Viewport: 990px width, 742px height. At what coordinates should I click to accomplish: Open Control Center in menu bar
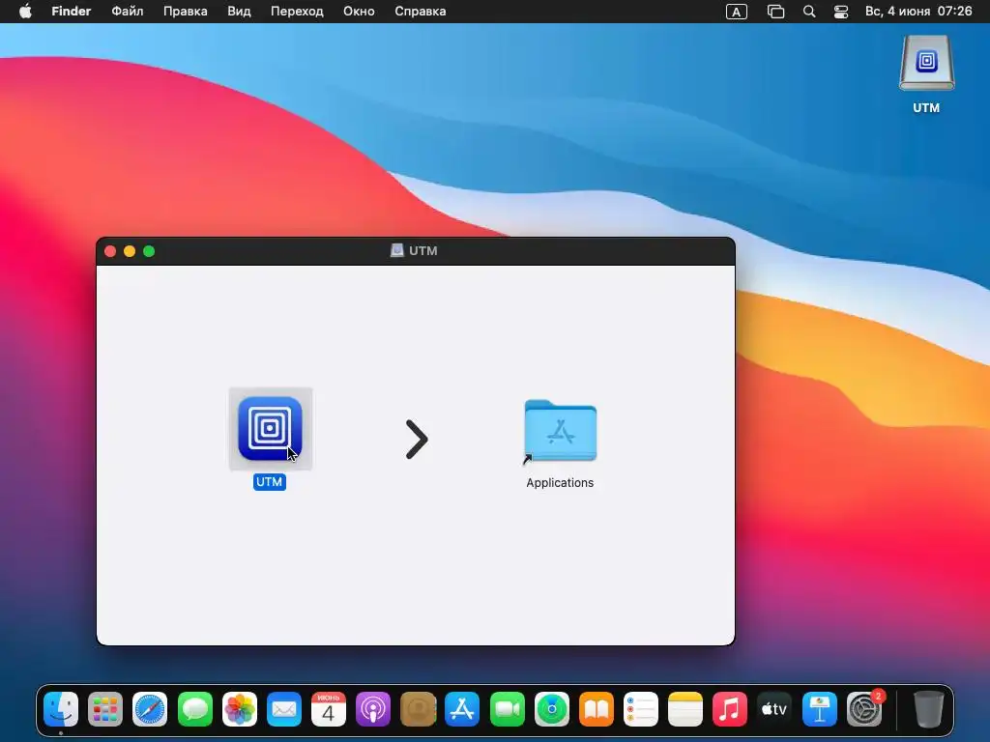(x=841, y=12)
